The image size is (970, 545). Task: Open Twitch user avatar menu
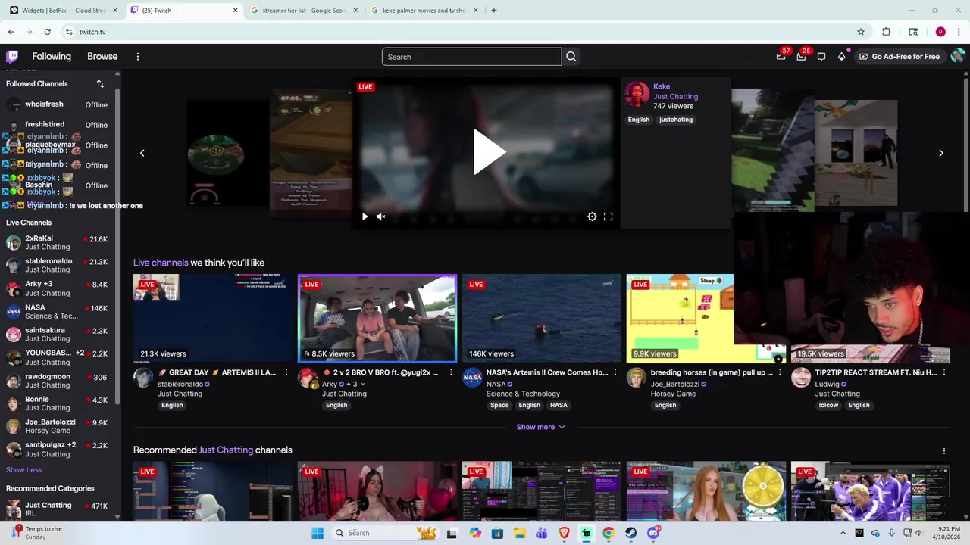958,57
